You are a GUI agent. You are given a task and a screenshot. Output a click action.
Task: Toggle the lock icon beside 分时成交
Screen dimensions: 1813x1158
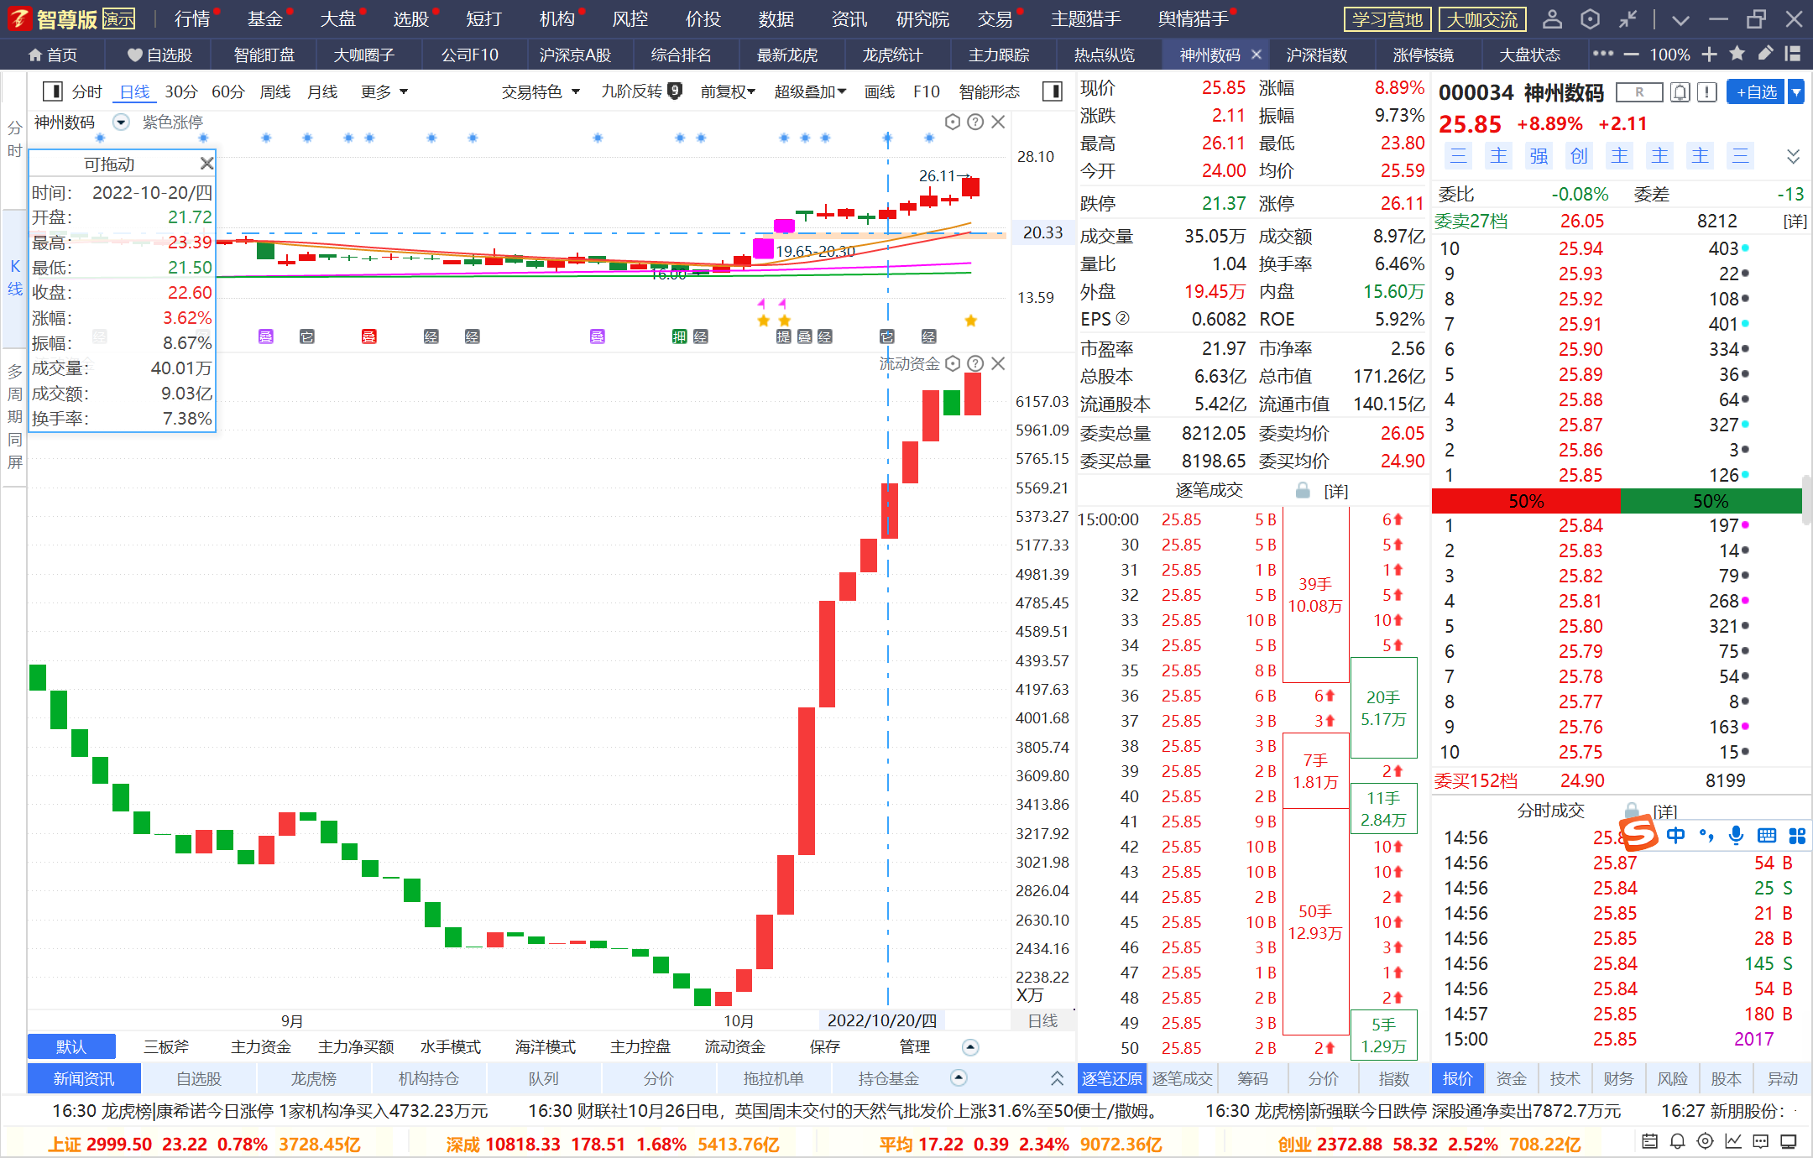[1631, 810]
